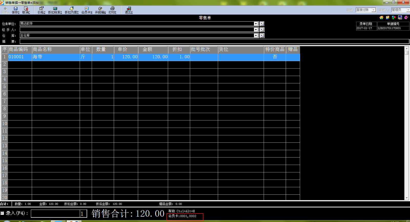
Task: Expand the 经手人 dropdown arrow
Action: tap(256, 30)
